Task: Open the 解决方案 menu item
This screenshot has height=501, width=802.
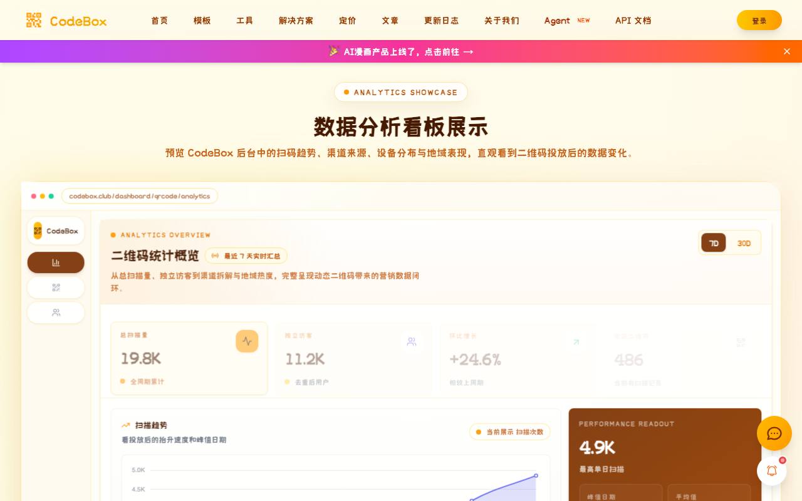Action: [x=296, y=20]
